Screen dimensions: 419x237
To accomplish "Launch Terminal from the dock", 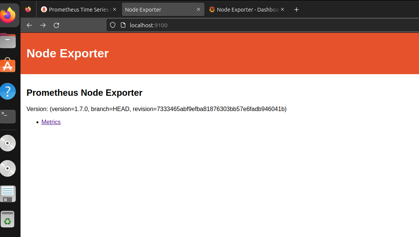I will coord(8,117).
